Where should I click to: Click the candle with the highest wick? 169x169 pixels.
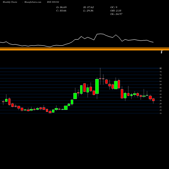100,78
